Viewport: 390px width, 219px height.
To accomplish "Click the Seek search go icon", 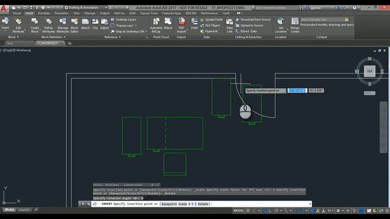I will point(347,19).
